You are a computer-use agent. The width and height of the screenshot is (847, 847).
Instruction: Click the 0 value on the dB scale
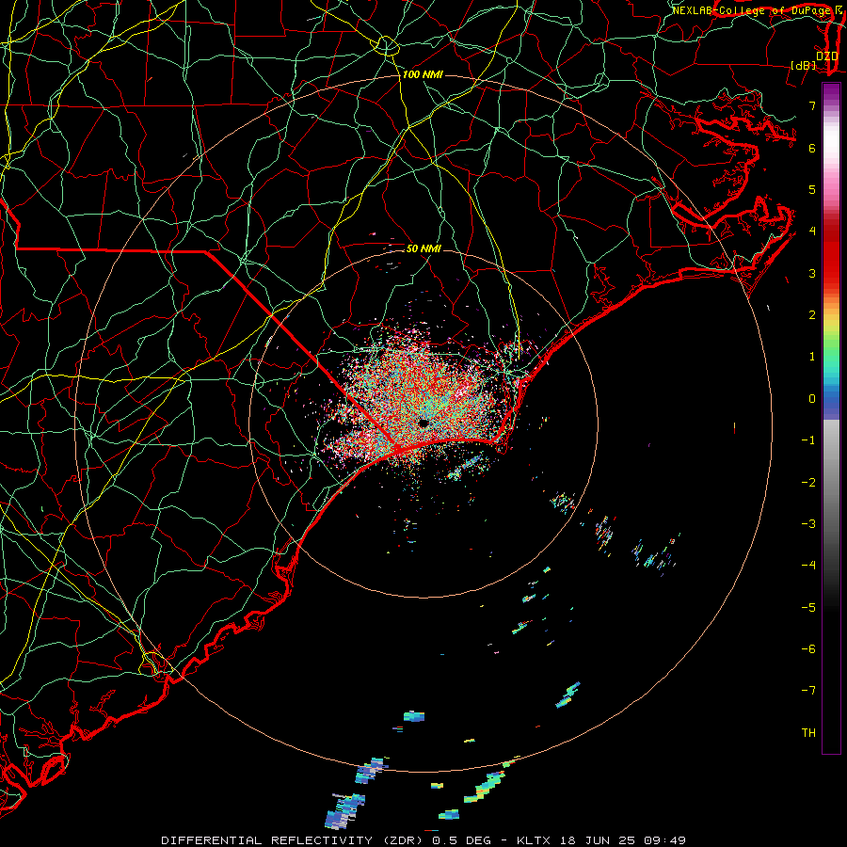tap(812, 399)
